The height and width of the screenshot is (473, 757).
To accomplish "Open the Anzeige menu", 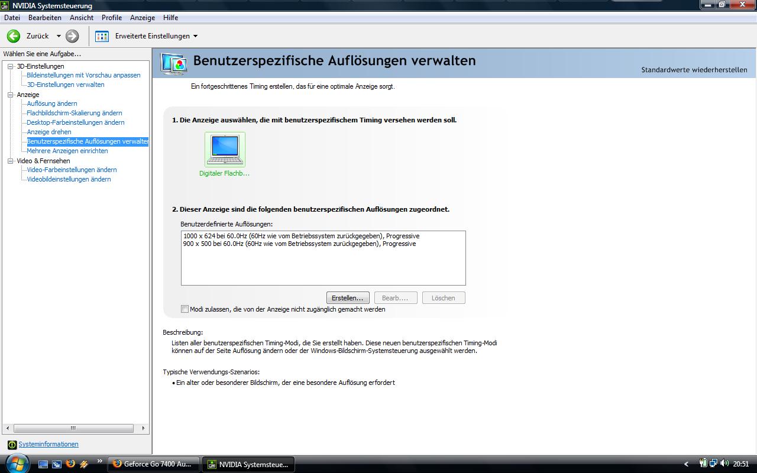I will 143,18.
